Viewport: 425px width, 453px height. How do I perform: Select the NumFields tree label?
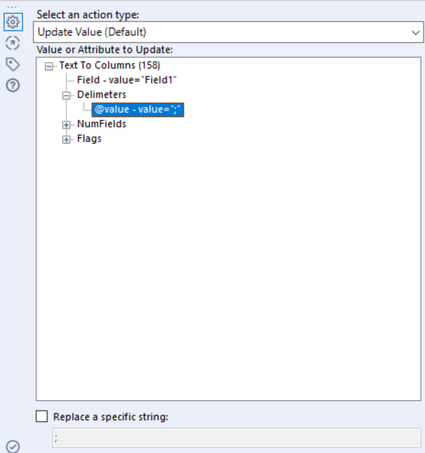pyautogui.click(x=102, y=124)
